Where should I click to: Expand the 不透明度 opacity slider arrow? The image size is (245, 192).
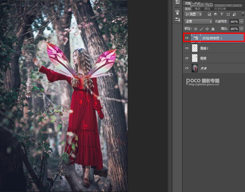[x=242, y=22]
